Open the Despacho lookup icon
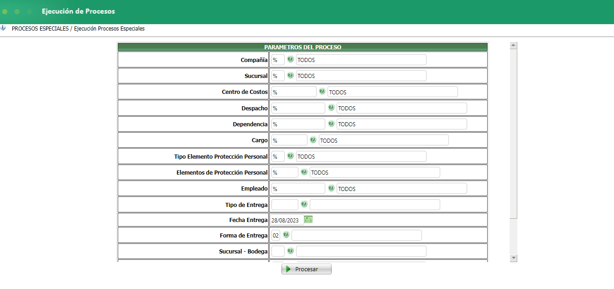 click(331, 108)
